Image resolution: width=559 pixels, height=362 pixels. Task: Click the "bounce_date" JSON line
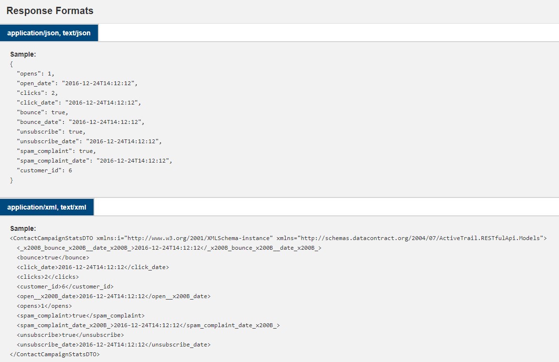click(80, 122)
